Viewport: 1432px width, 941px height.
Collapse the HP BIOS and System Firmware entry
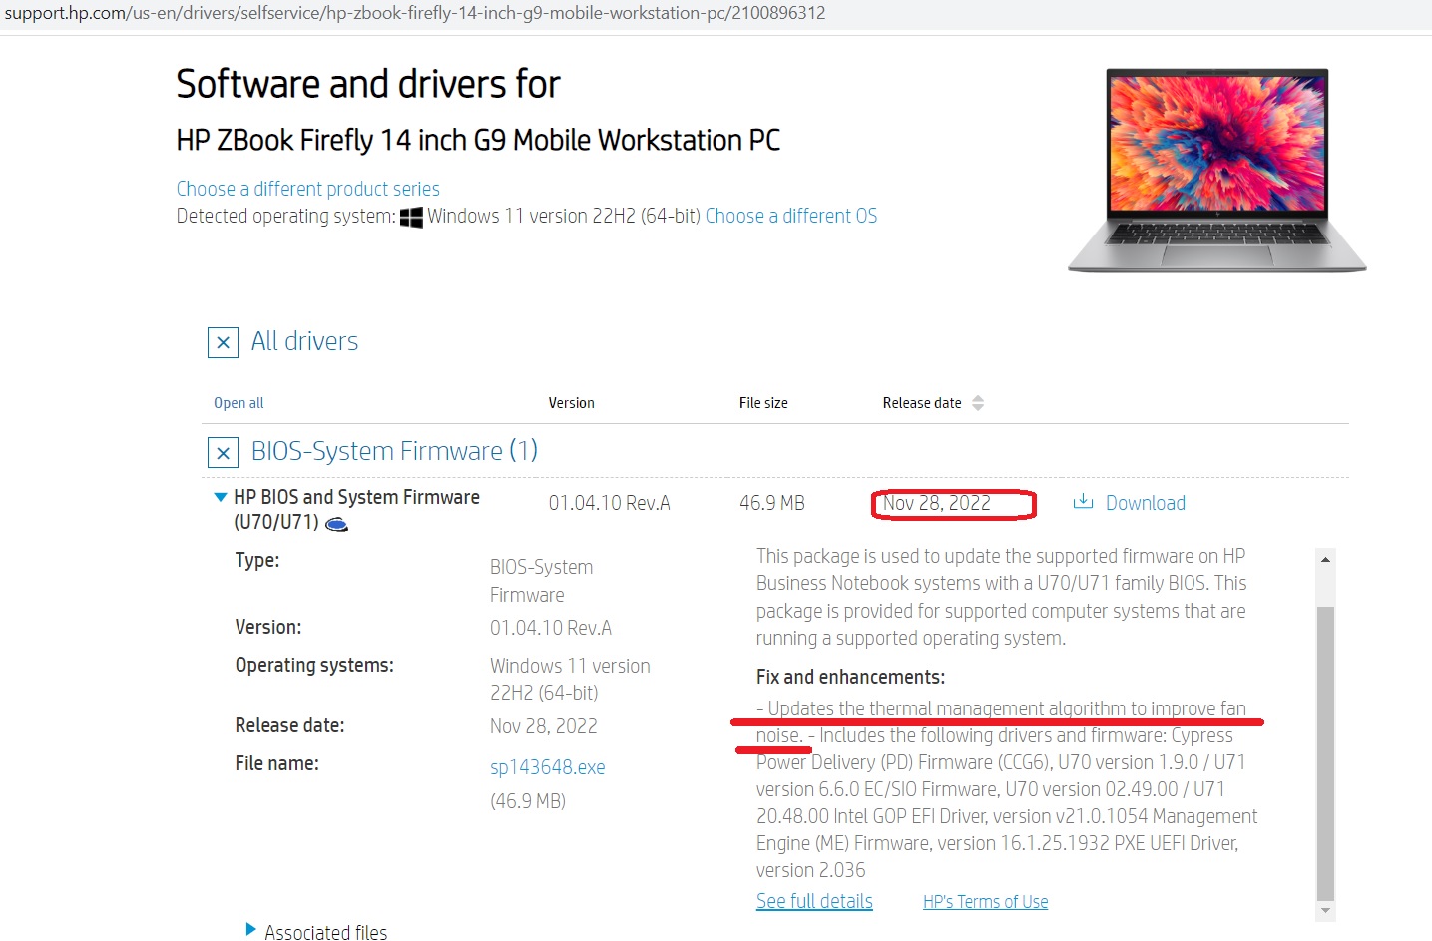coord(220,497)
